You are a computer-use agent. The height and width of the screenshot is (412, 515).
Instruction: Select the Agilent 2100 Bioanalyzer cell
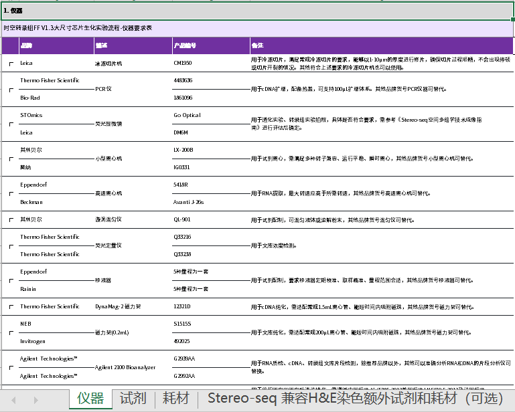point(133,367)
